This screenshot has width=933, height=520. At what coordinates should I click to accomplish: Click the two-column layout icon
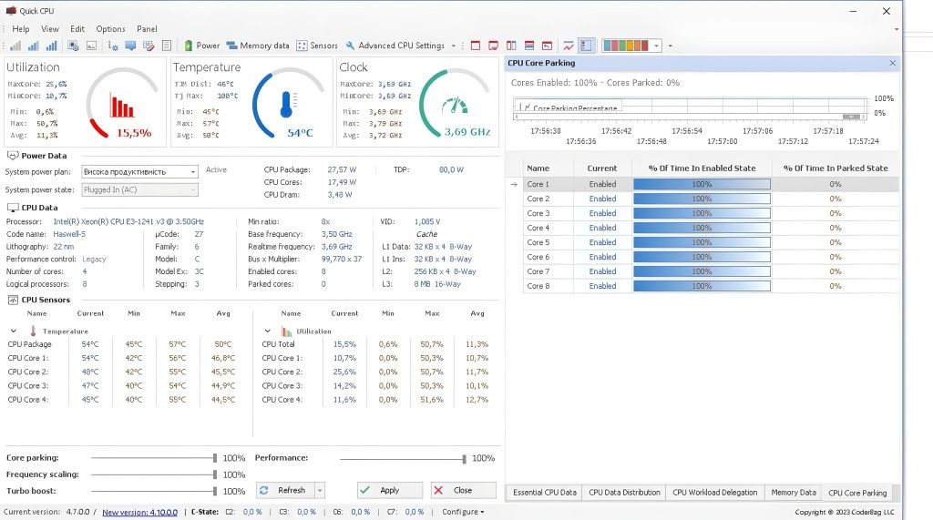(511, 46)
